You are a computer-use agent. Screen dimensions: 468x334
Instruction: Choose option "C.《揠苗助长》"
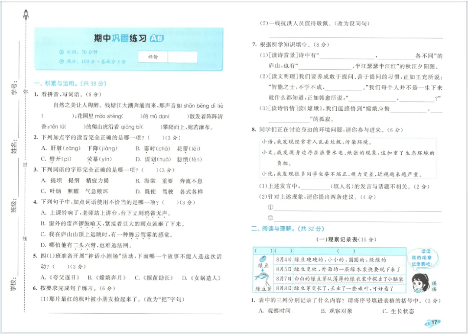click(154, 278)
